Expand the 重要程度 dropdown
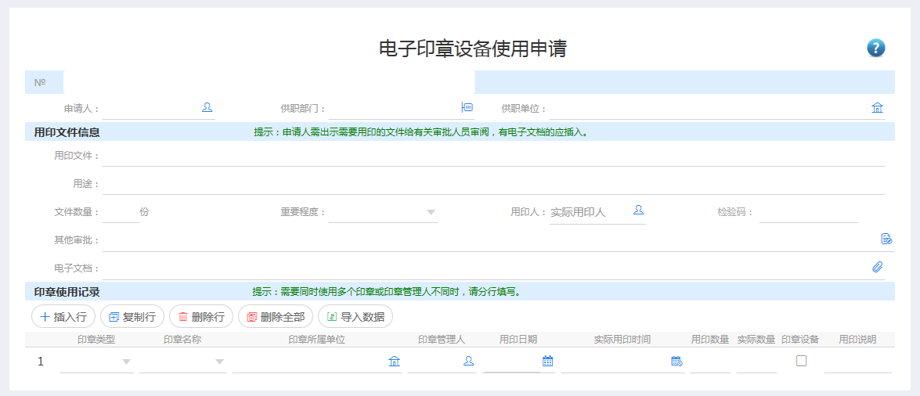This screenshot has height=396, width=920. [x=431, y=212]
